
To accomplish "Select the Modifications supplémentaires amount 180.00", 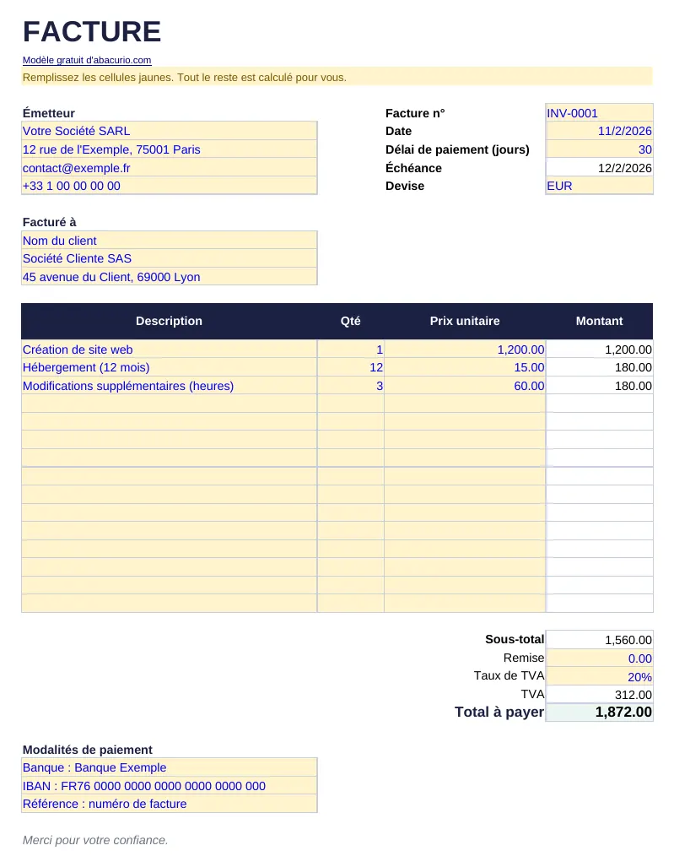I will [600, 386].
